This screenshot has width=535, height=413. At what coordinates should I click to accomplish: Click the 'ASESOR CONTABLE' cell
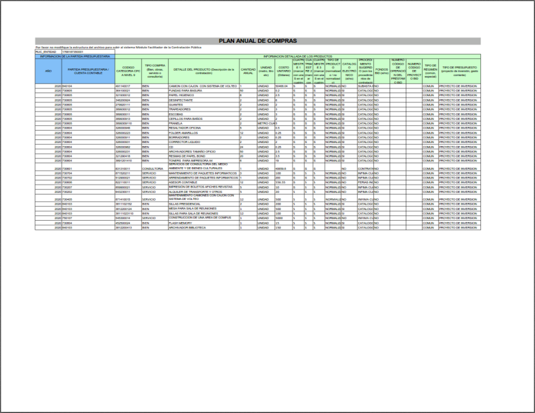point(204,183)
